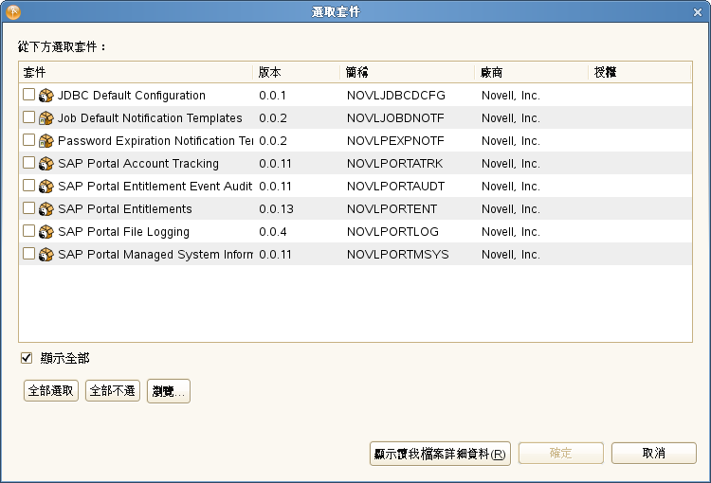Select the Job Default Notification Templates name
The width and height of the screenshot is (711, 483).
150,118
